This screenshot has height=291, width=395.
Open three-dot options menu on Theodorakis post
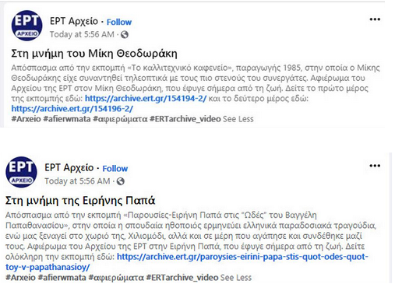[x=375, y=19]
